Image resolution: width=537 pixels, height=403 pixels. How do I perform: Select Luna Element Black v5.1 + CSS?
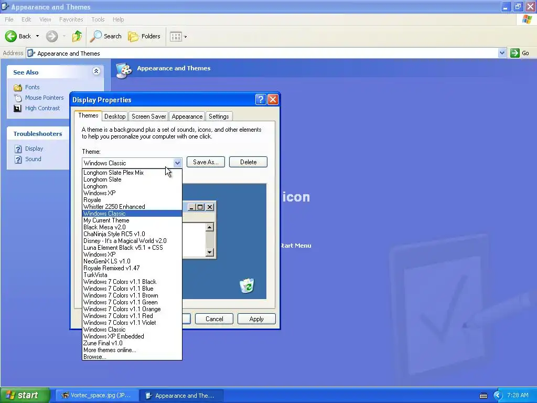point(132,248)
